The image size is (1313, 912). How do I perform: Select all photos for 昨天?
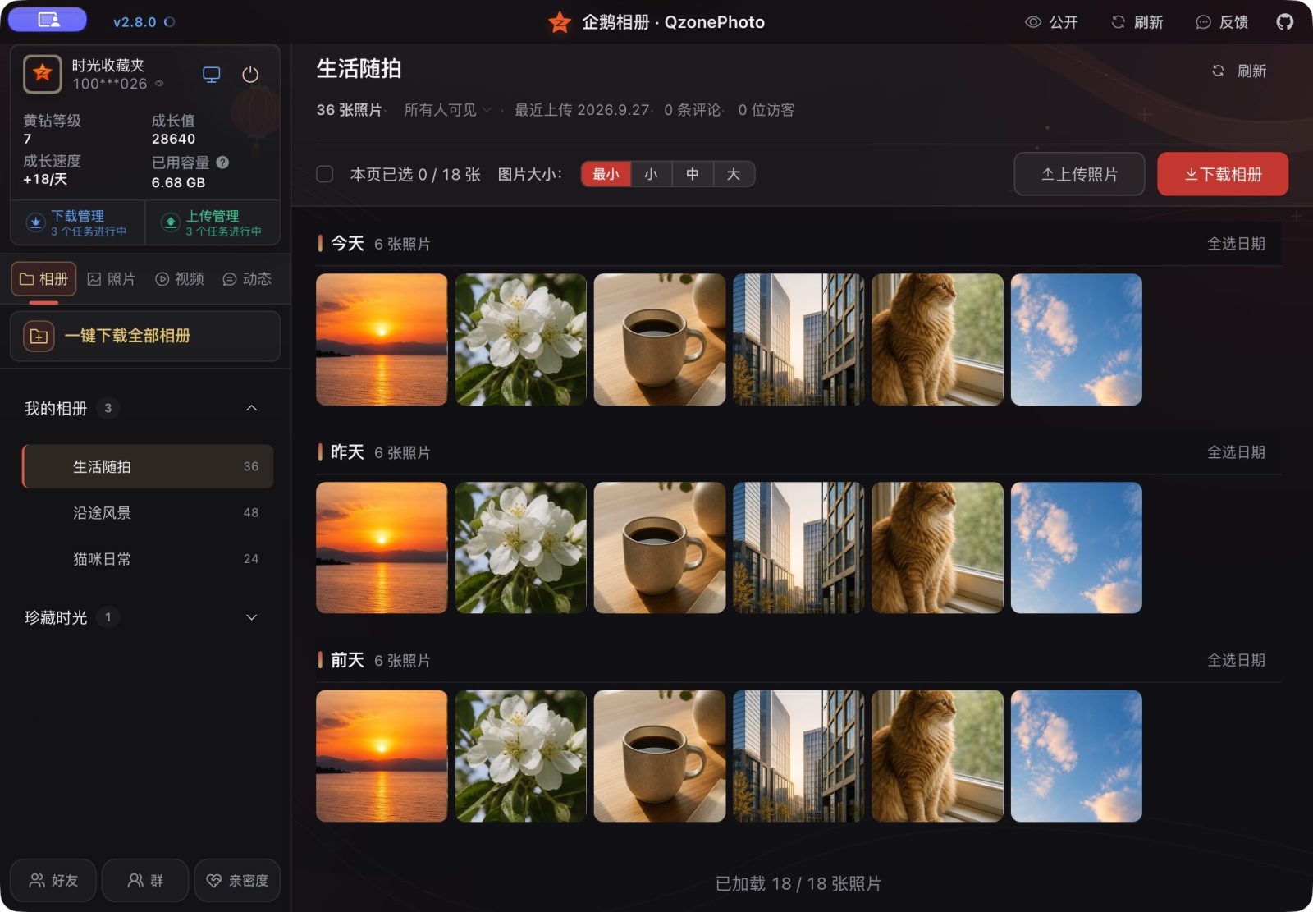(1236, 452)
